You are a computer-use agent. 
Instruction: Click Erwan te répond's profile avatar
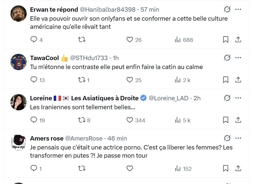coord(19,13)
